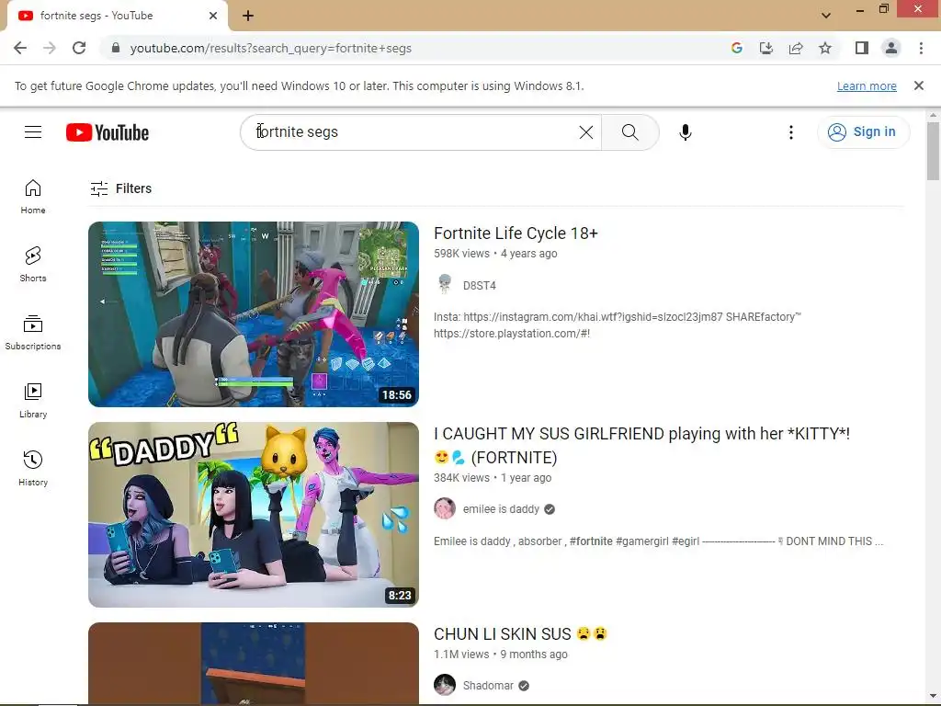Open Library in the sidebar

(x=33, y=401)
